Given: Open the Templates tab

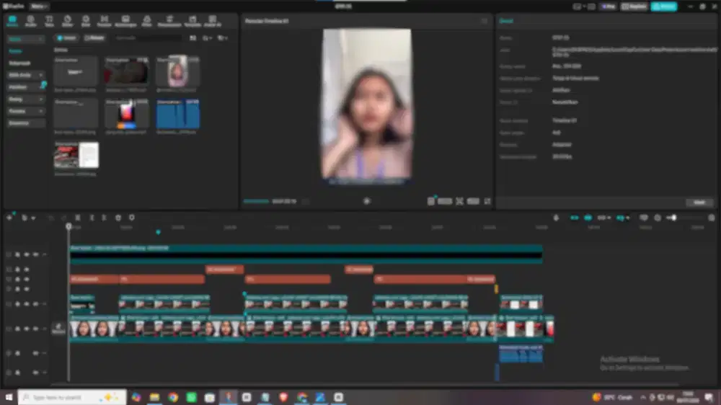Looking at the screenshot, I should click(193, 21).
